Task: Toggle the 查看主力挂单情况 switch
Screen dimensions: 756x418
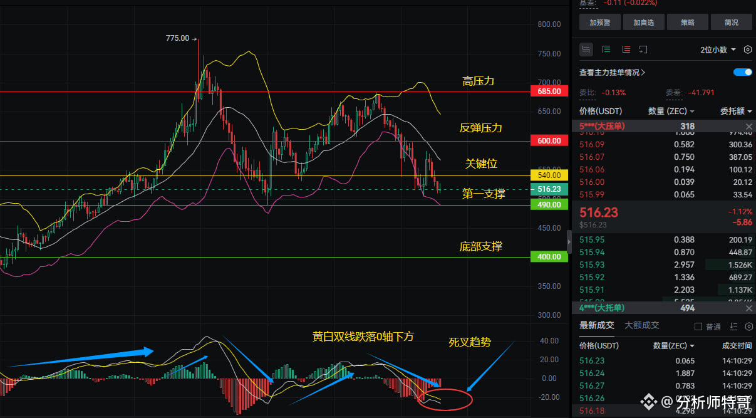Action: (x=743, y=72)
